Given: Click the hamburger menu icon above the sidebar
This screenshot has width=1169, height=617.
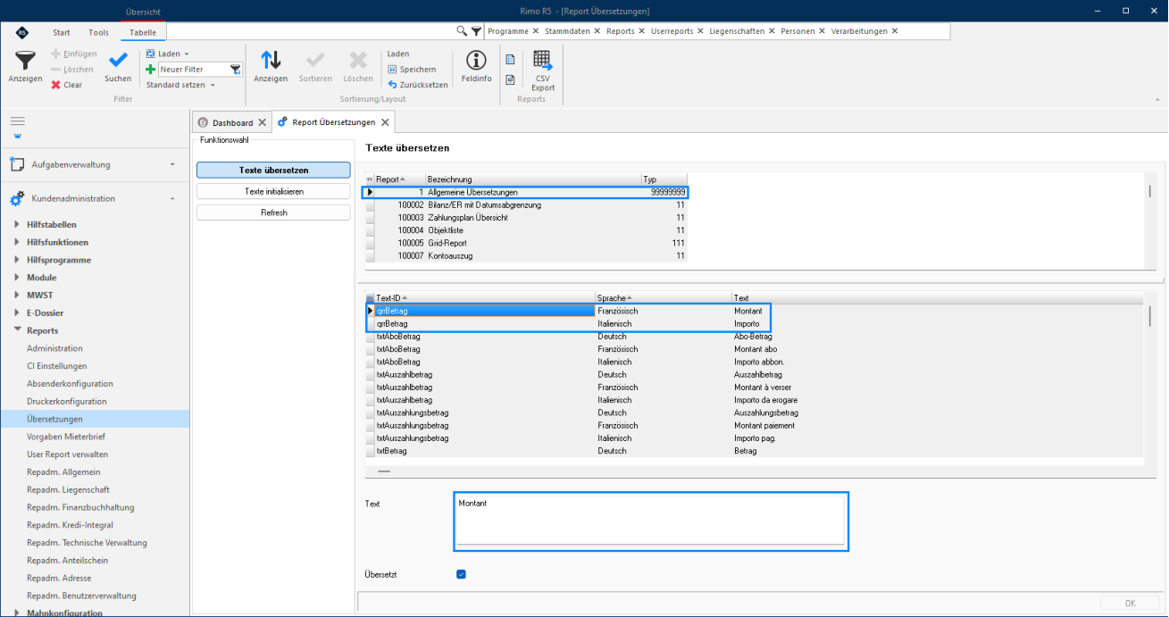Looking at the screenshot, I should pyautogui.click(x=18, y=121).
